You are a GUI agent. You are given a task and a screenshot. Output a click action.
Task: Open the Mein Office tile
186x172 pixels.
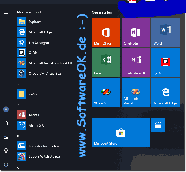coord(106,33)
